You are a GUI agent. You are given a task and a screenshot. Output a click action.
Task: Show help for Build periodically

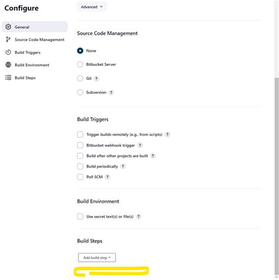123,166
